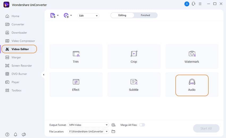Open the Home section in sidebar
Viewport: 226px width, 138px height.
[12, 16]
